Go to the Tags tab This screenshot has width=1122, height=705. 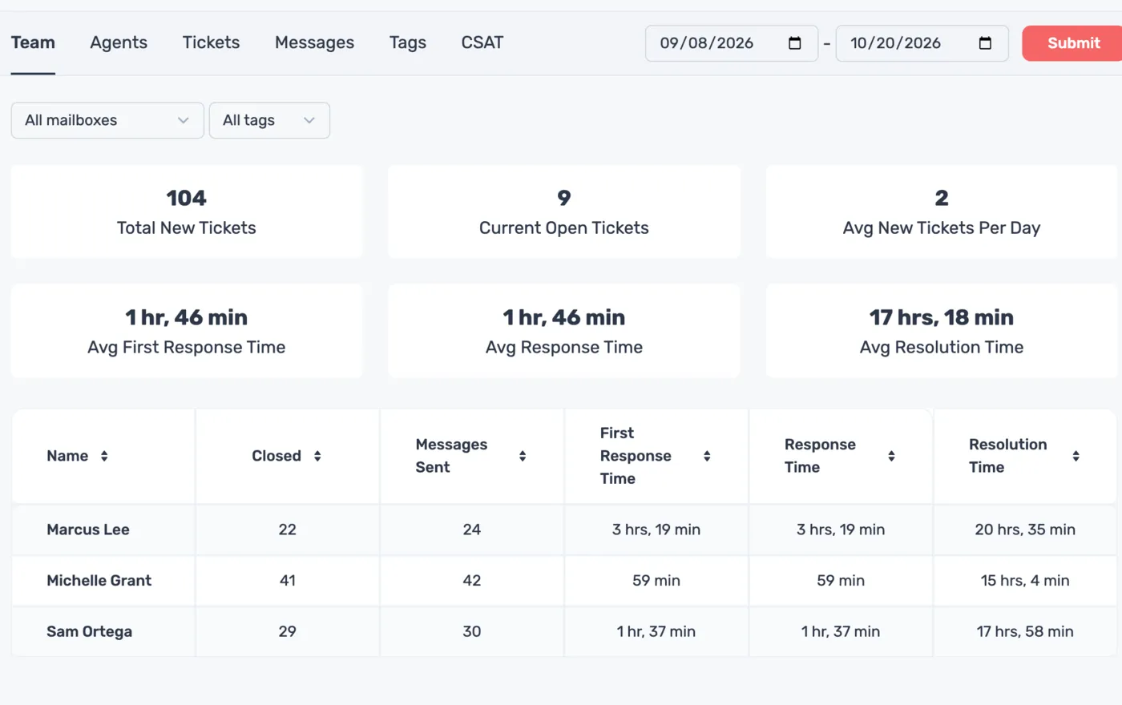click(408, 42)
